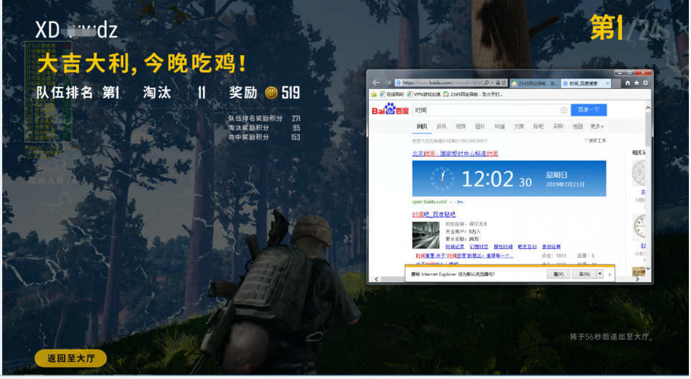The height and width of the screenshot is (379, 691).
Task: Open the 时间重塑 post link
Action: pyautogui.click(x=464, y=256)
